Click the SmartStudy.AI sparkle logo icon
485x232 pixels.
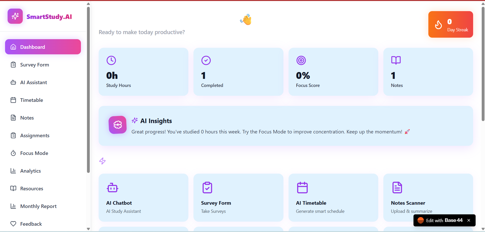point(15,16)
